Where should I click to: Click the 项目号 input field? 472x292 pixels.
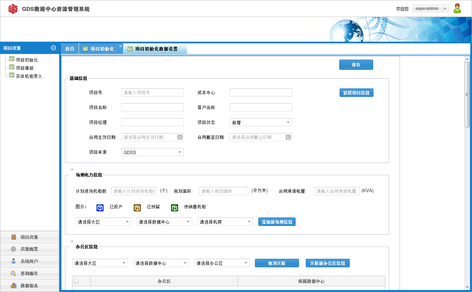pyautogui.click(x=152, y=92)
